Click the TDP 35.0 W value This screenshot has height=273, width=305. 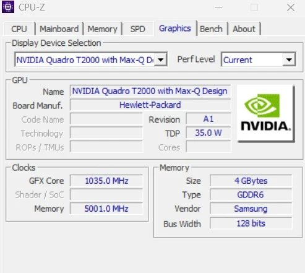(x=208, y=132)
